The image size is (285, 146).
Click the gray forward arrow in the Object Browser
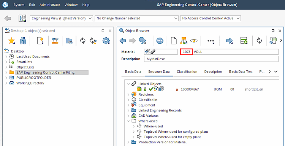(x=133, y=41)
